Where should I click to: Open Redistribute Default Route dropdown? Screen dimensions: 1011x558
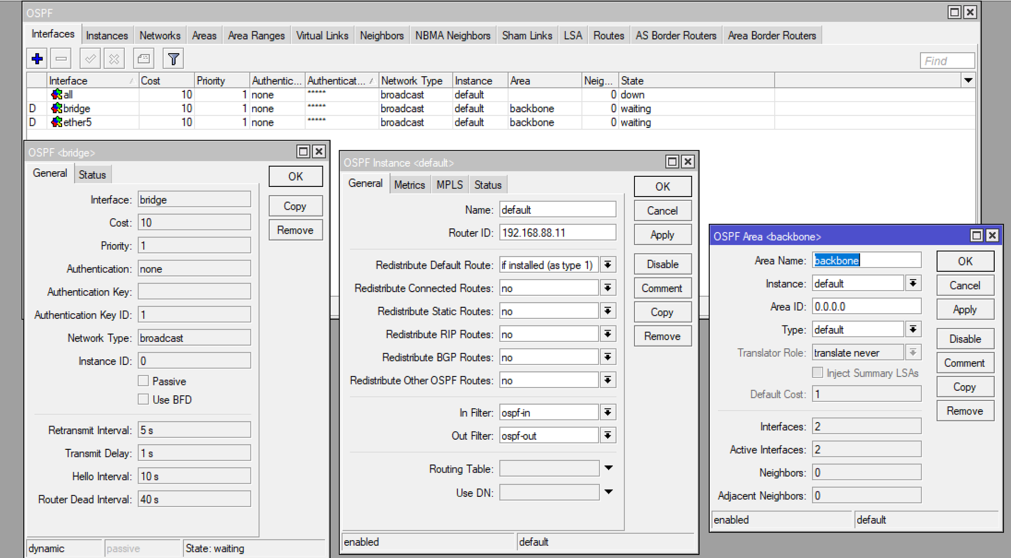608,265
